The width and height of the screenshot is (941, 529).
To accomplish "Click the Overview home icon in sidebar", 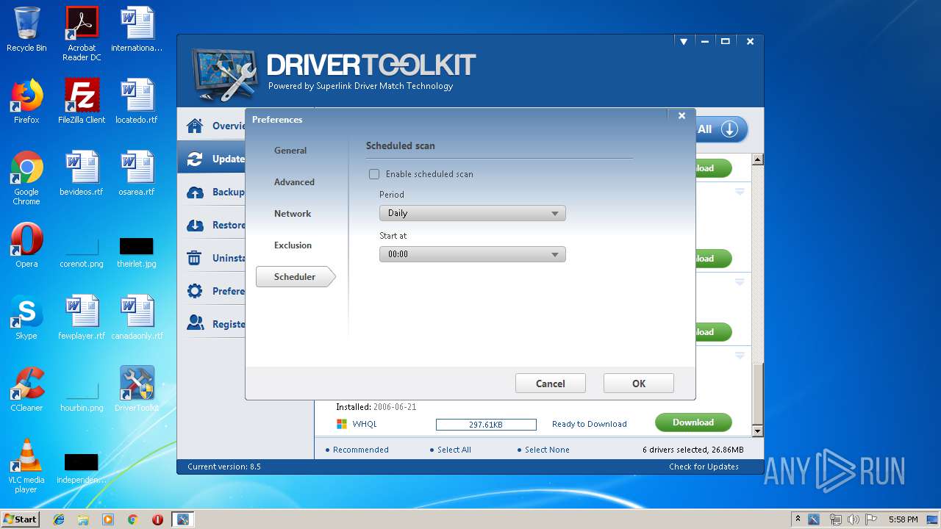I will point(195,126).
